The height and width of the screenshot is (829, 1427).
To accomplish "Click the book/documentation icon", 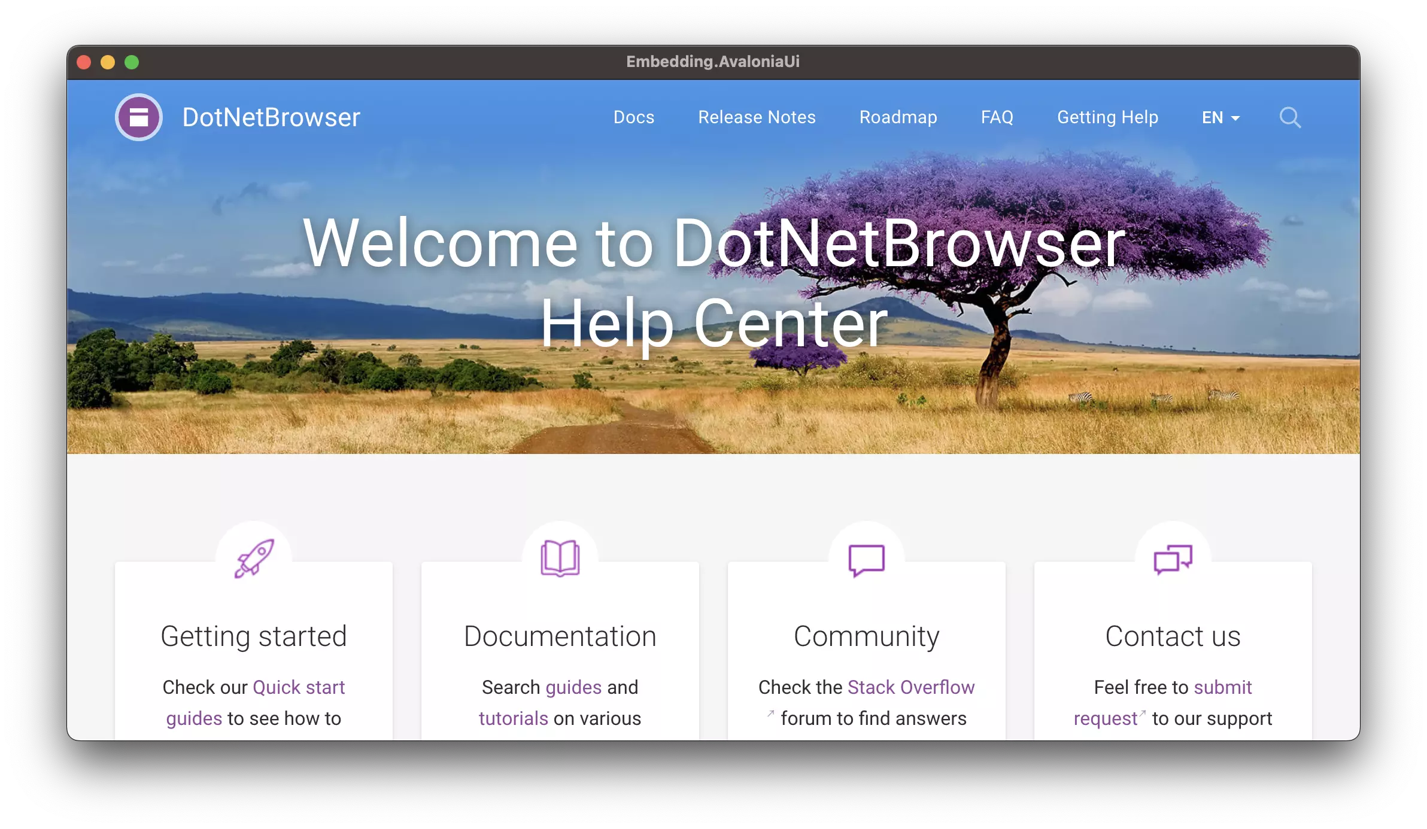I will [x=560, y=560].
